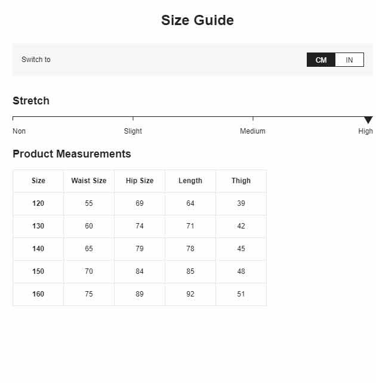376x383 pixels.
Task: Select size 120 row label
Action: point(38,203)
